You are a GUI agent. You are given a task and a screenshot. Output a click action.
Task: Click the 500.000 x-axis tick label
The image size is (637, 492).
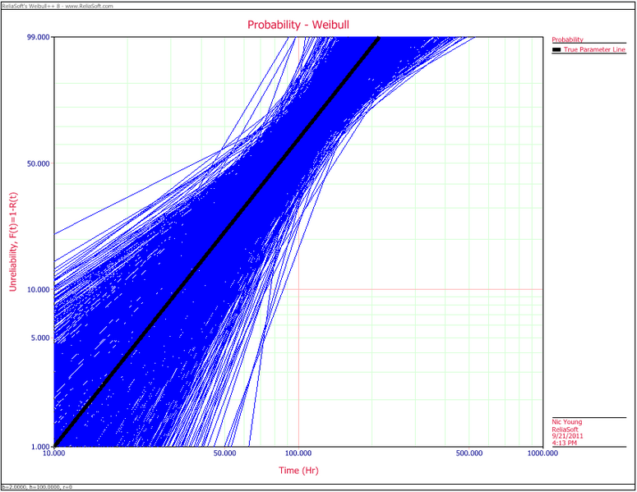(x=469, y=453)
